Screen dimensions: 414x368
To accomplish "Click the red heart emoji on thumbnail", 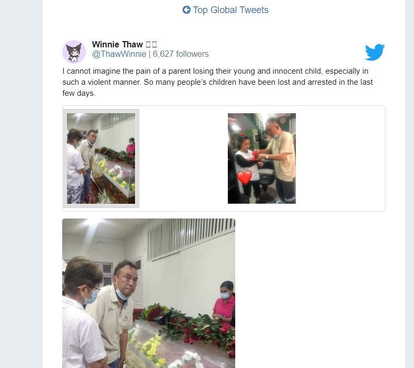I will click(245, 177).
